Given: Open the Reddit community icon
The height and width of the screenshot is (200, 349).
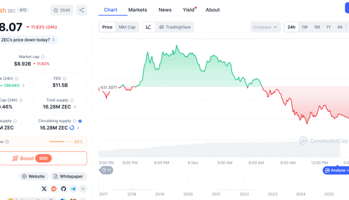Looking at the screenshot, I should click(54, 188).
